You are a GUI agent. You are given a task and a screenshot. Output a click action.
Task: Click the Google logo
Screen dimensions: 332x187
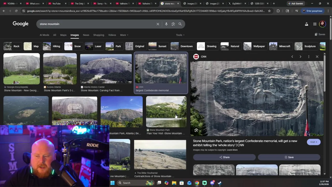pos(20,24)
